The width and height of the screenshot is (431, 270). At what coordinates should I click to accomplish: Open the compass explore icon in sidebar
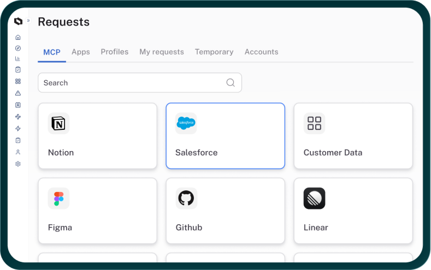pyautogui.click(x=18, y=48)
